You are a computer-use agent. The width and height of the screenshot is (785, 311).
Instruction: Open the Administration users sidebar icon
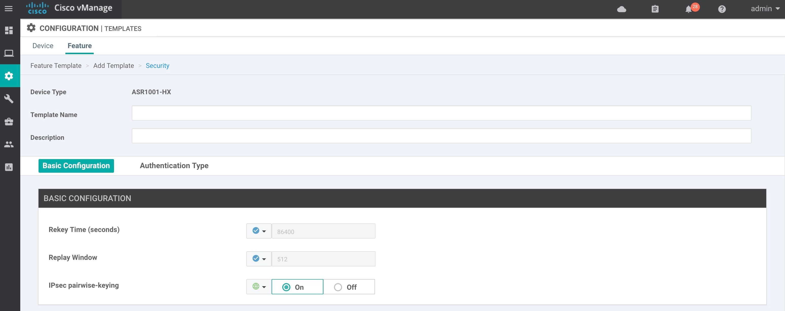point(9,144)
